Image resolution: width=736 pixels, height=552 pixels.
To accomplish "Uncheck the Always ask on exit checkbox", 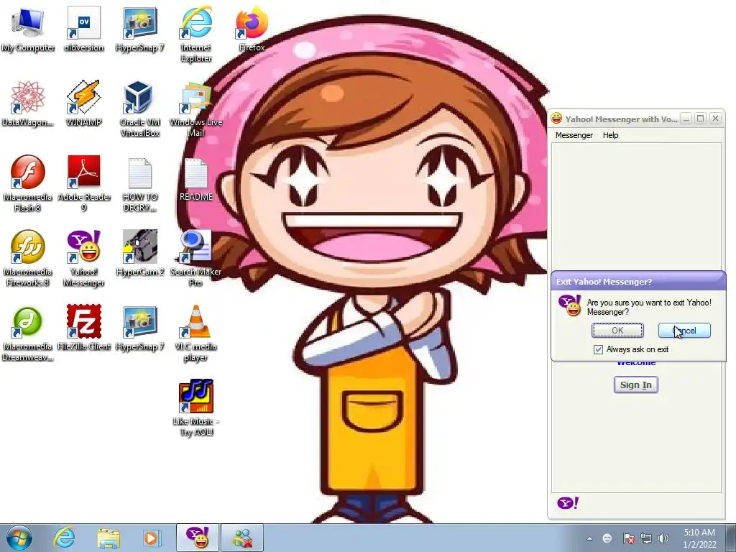I will click(x=598, y=349).
